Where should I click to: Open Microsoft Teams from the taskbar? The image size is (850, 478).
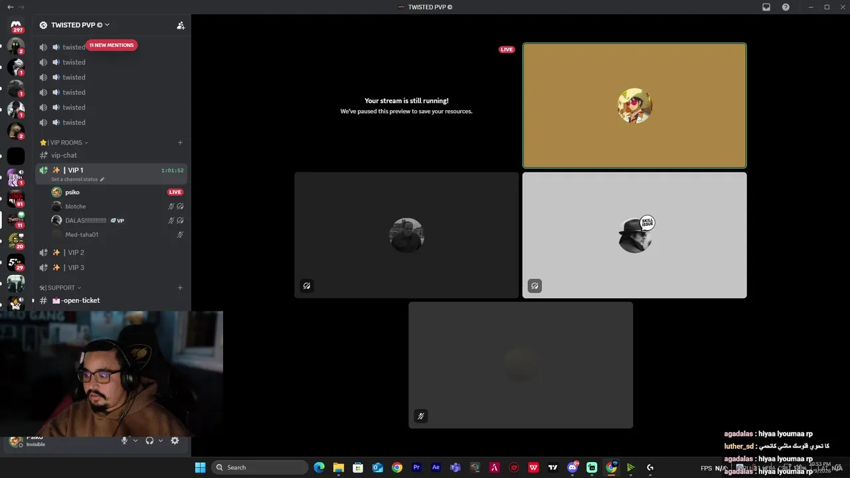pos(455,467)
